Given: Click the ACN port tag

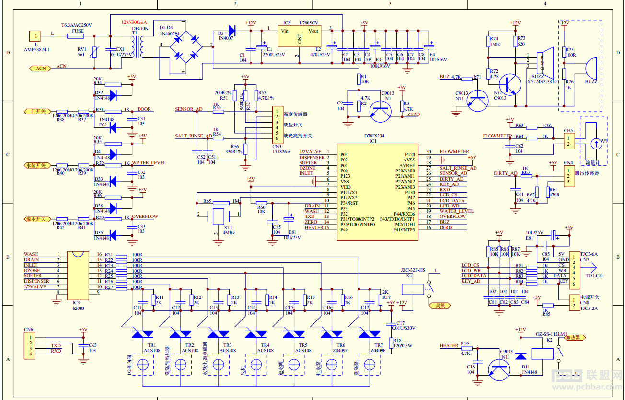Looking at the screenshot, I should pyautogui.click(x=40, y=69).
